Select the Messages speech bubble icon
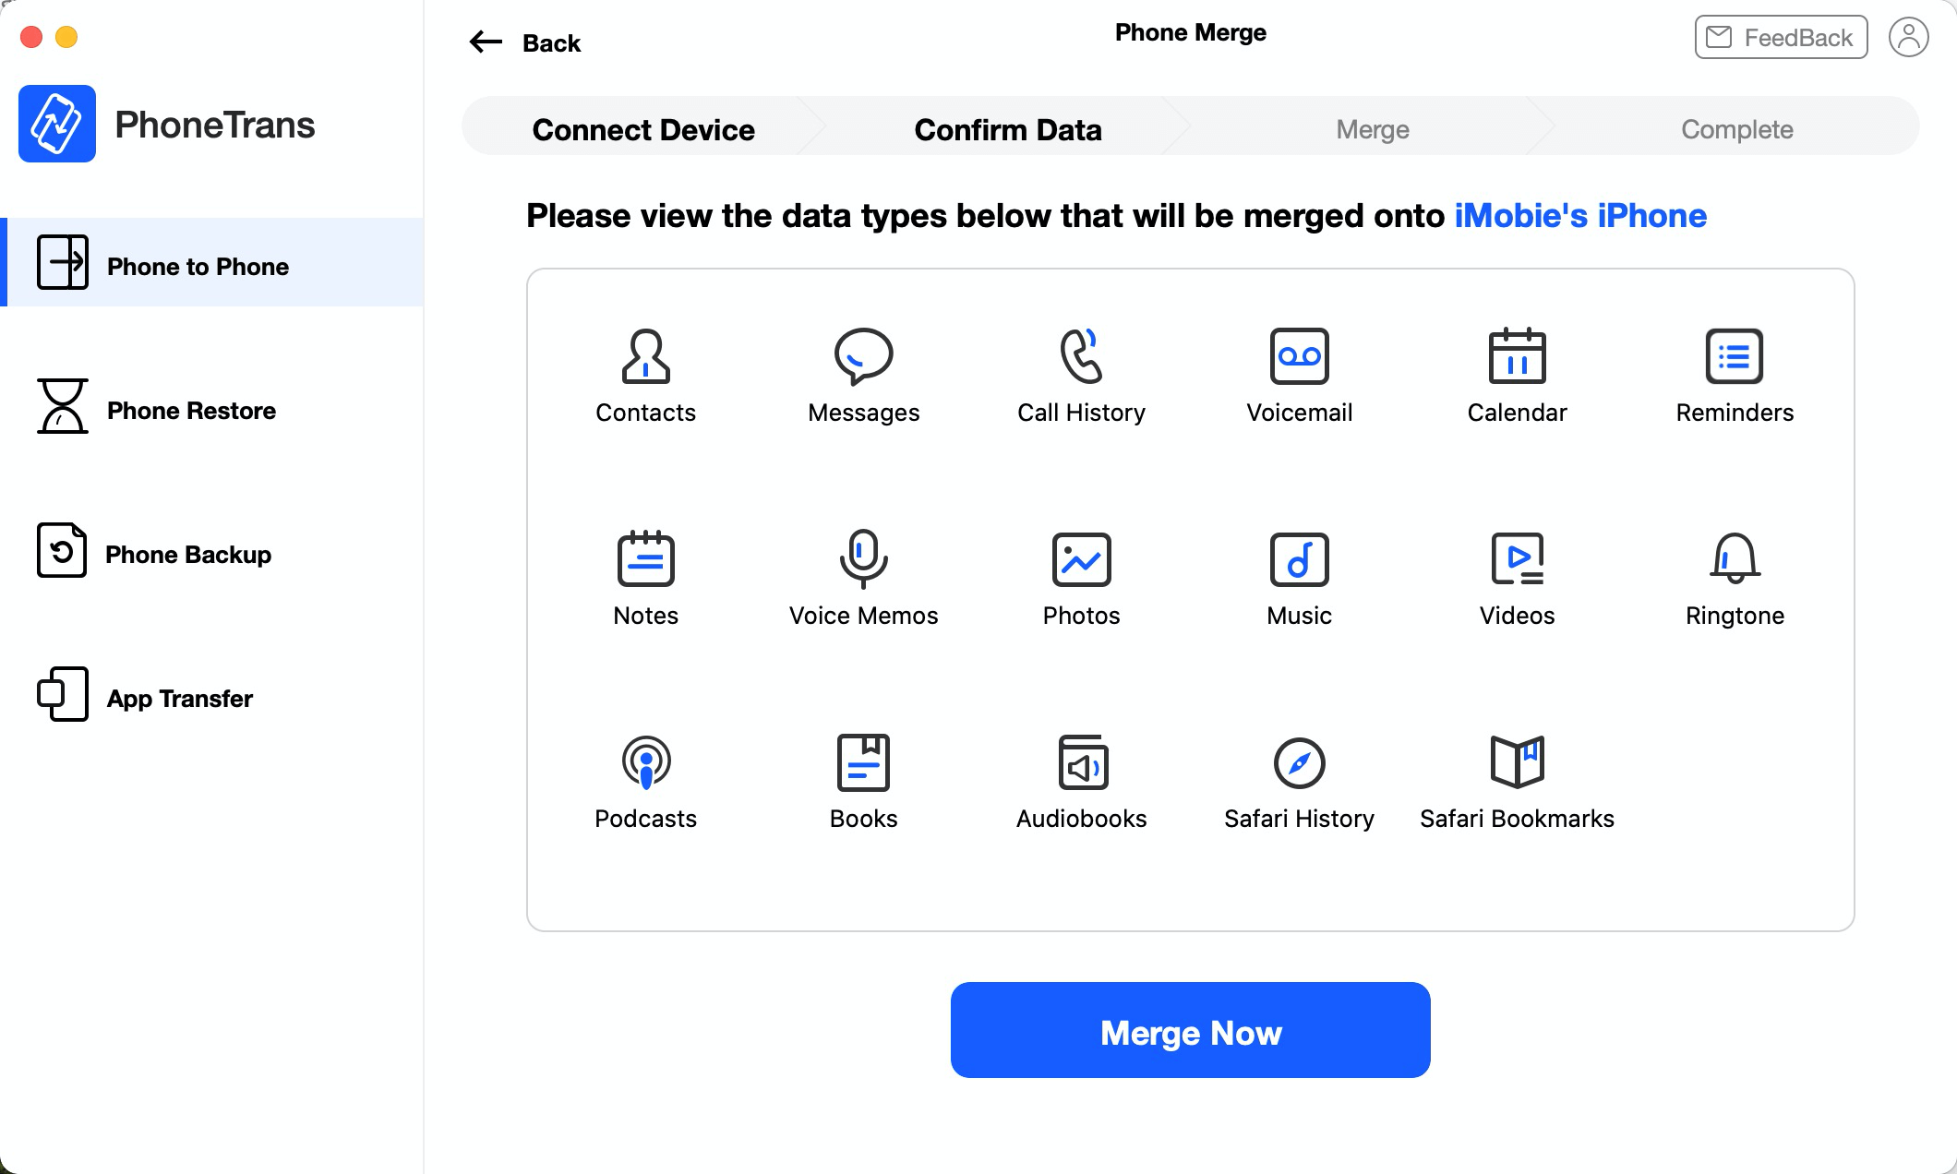This screenshot has height=1174, width=1957. coord(863,356)
